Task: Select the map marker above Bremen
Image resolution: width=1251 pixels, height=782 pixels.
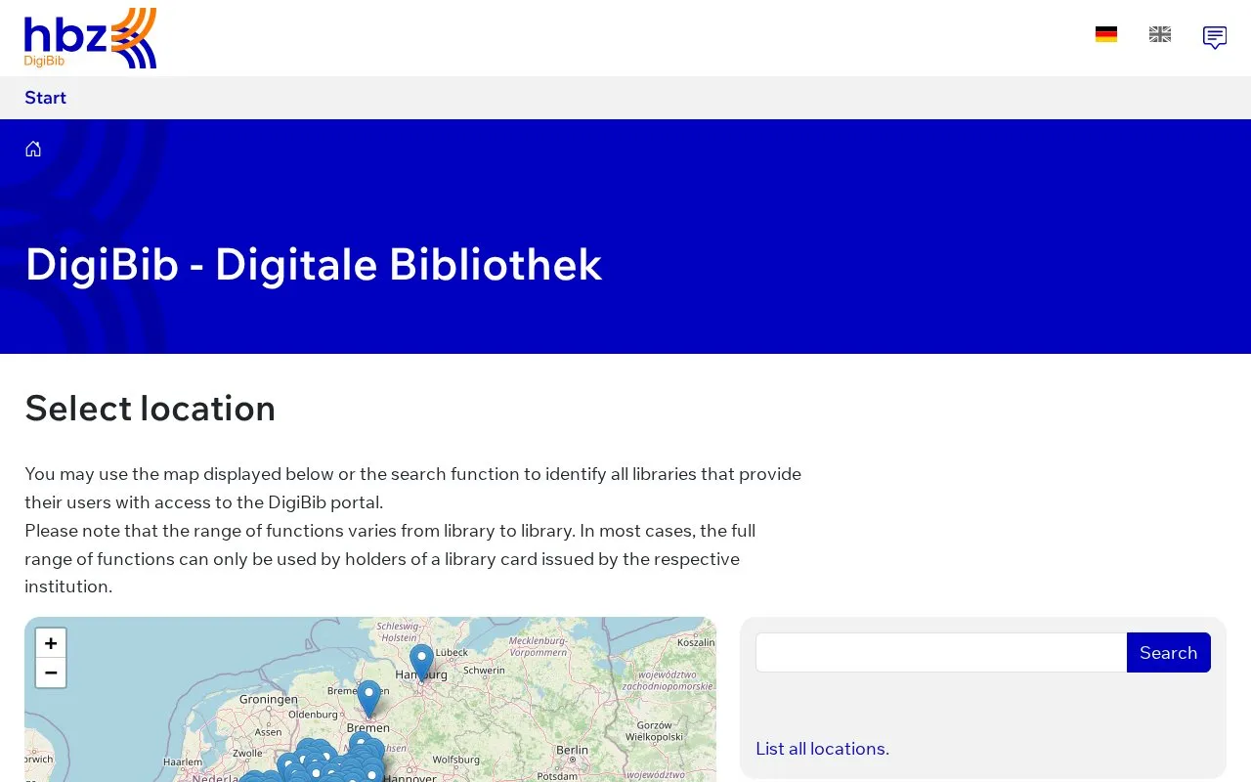Action: pyautogui.click(x=368, y=699)
